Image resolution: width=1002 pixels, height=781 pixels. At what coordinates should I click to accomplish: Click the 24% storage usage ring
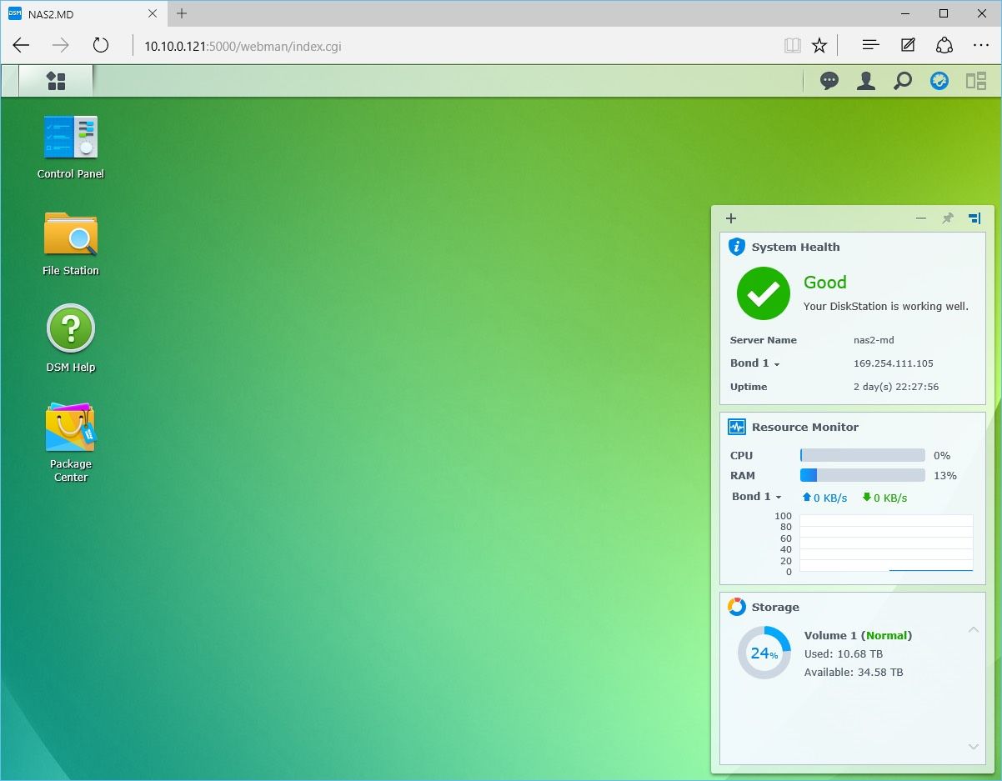[764, 653]
